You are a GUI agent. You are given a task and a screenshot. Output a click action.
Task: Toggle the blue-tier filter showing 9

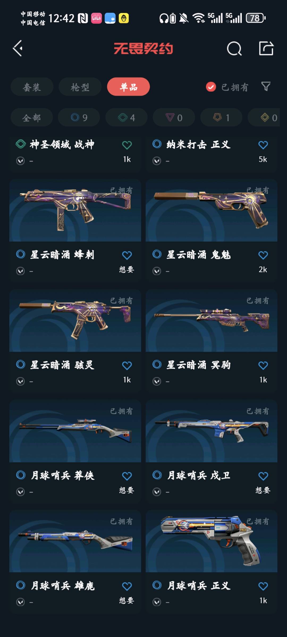click(79, 117)
